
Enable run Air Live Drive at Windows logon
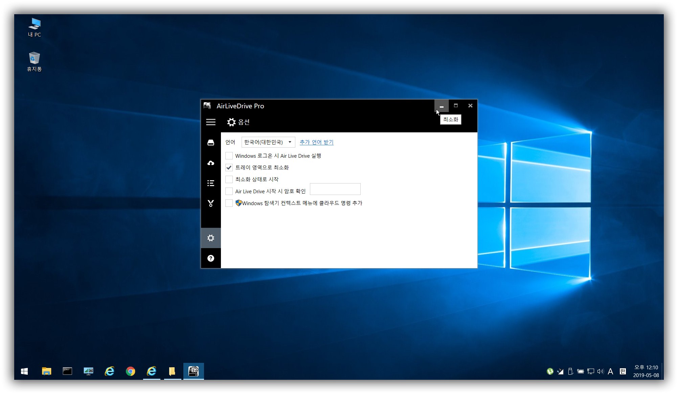(229, 156)
